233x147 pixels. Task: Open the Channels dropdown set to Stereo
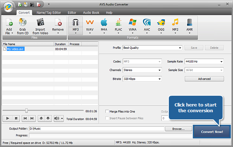click(142, 70)
